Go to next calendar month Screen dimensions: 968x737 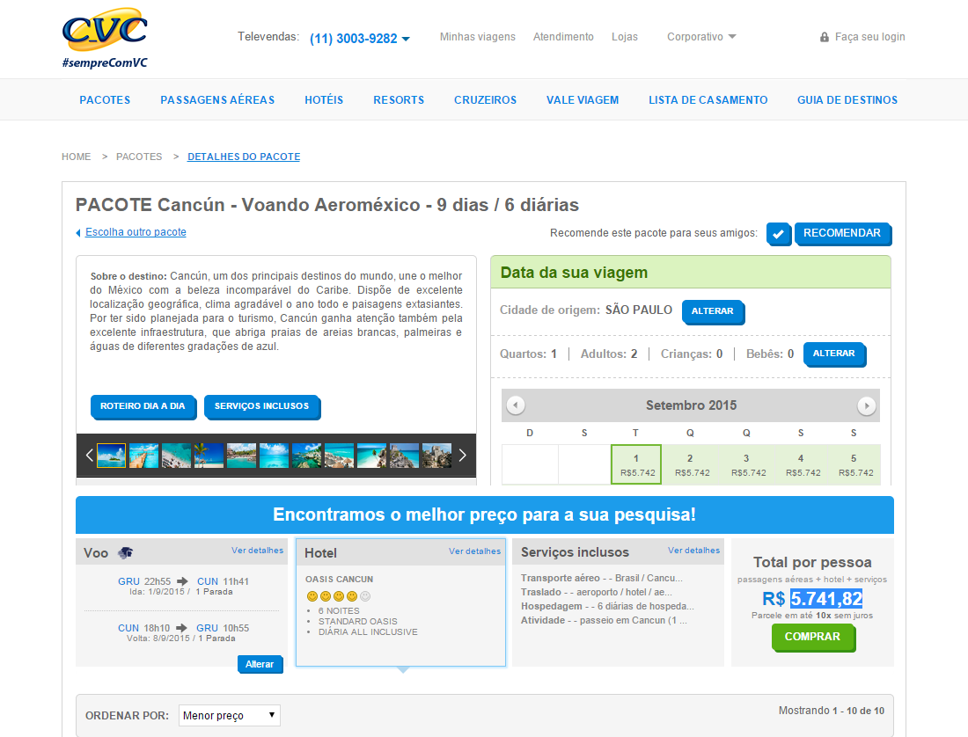coord(866,405)
